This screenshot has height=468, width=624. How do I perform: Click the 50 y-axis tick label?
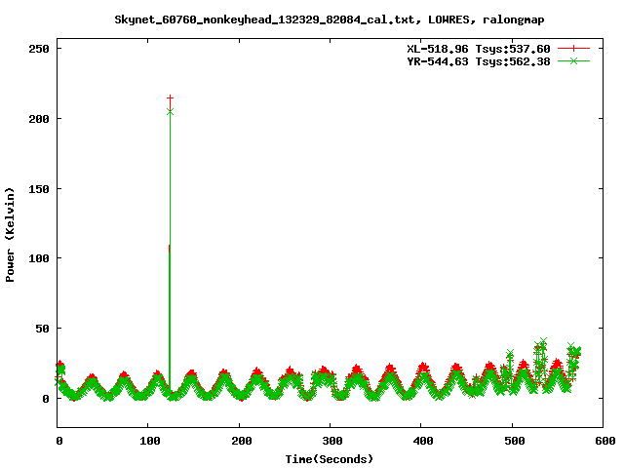tap(43, 329)
